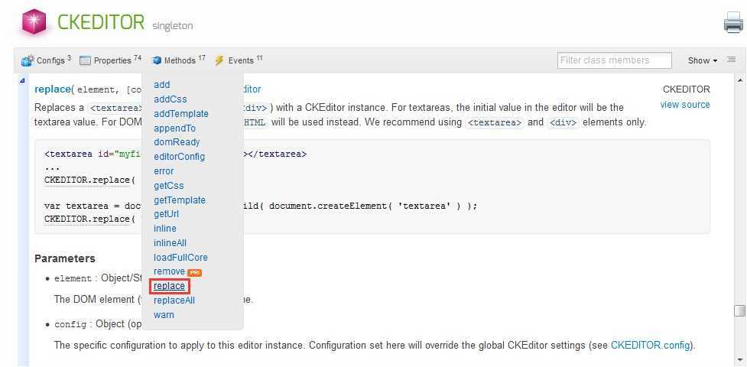747x367 pixels.
Task: Select the appendTo method entry
Action: 174,128
